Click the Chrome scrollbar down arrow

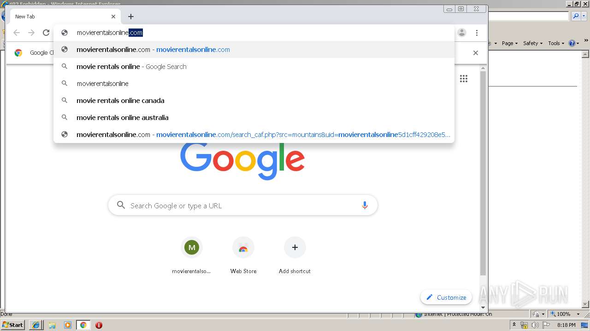tap(483, 308)
